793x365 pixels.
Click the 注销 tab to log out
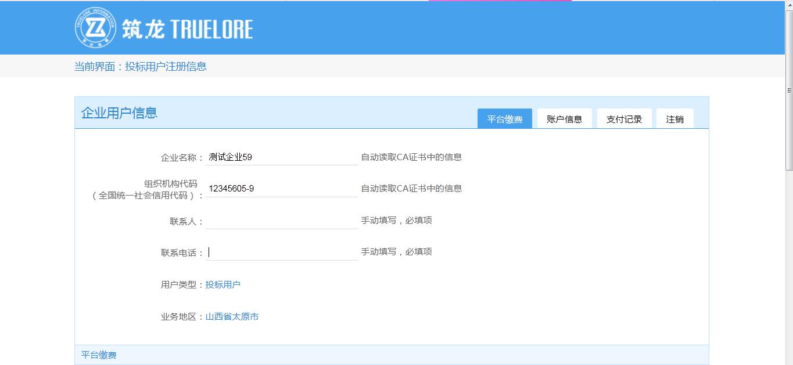pyautogui.click(x=674, y=119)
